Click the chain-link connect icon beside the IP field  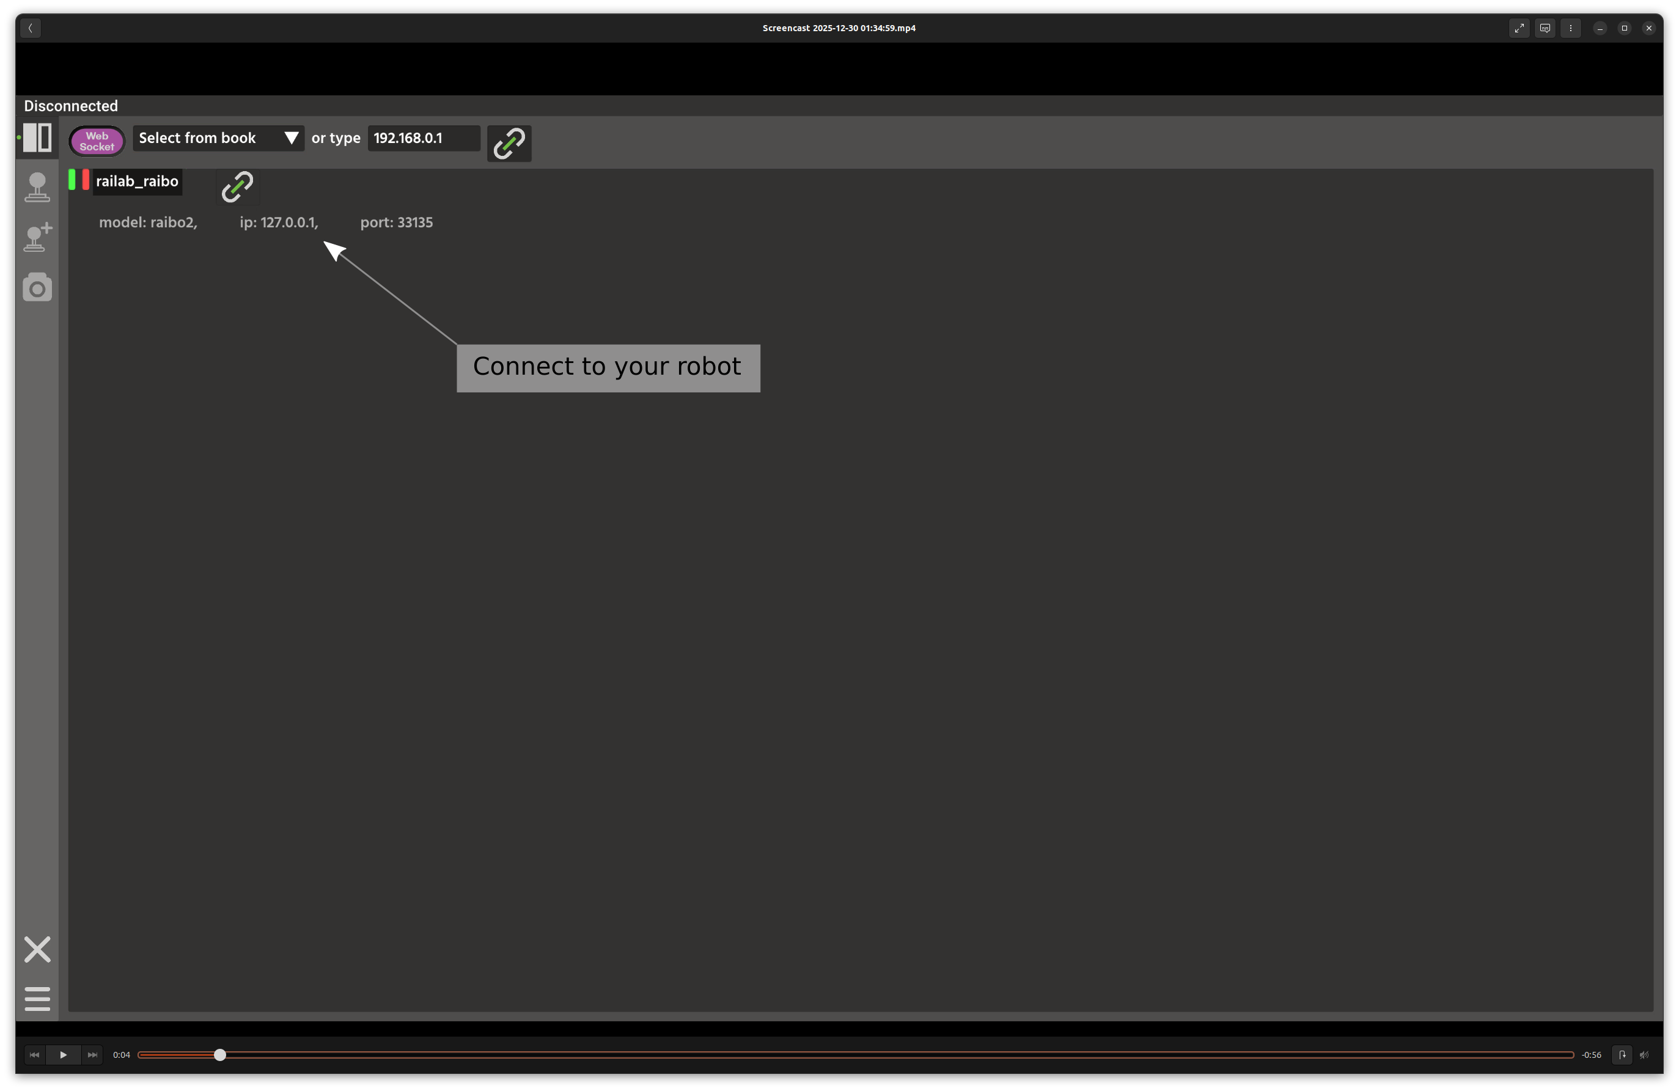tap(509, 144)
